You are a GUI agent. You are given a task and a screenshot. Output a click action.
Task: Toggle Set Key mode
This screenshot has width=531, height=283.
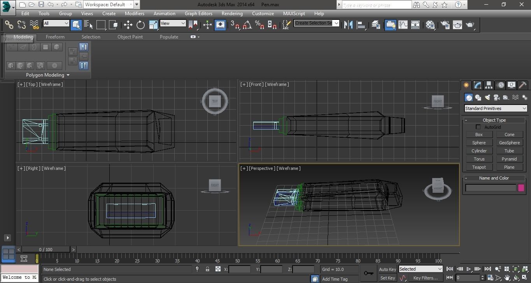click(x=387, y=278)
